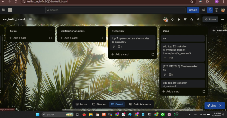227x118 pixels.
Task: Add another list to the board
Action: [219, 31]
